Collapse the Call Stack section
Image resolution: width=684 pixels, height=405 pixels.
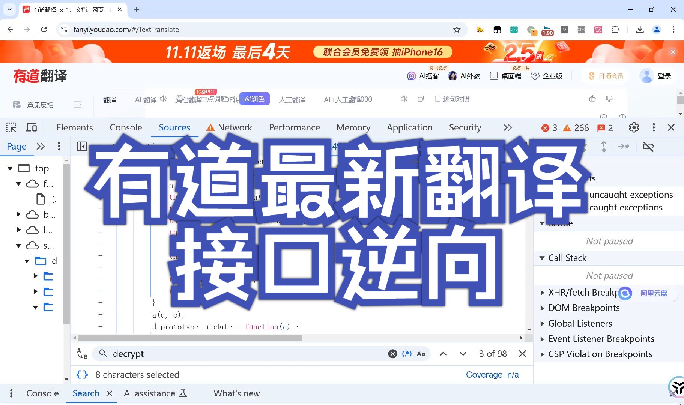542,258
